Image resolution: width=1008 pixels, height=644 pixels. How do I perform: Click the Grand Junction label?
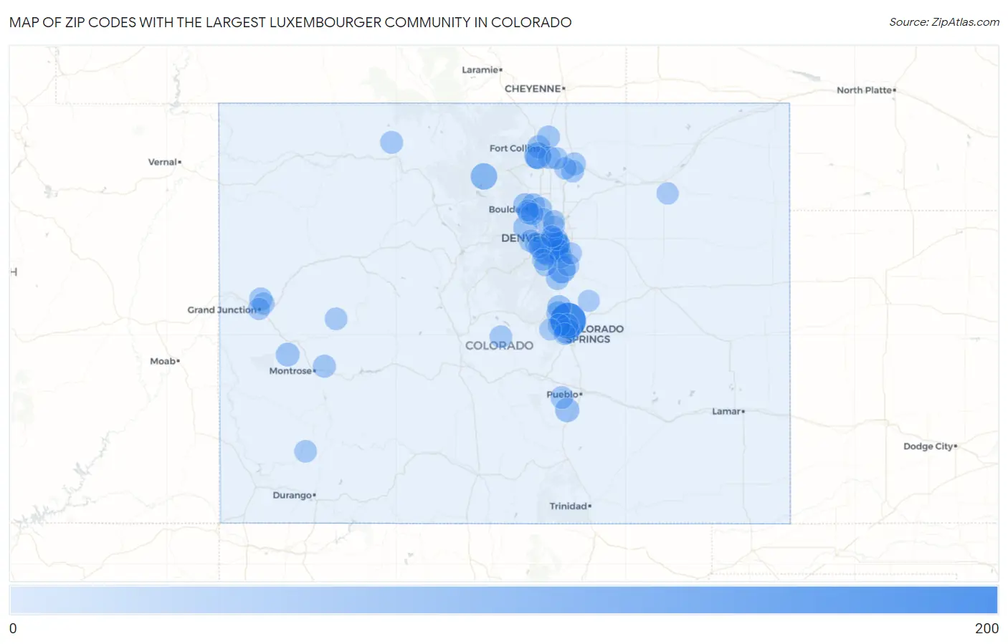click(x=222, y=310)
